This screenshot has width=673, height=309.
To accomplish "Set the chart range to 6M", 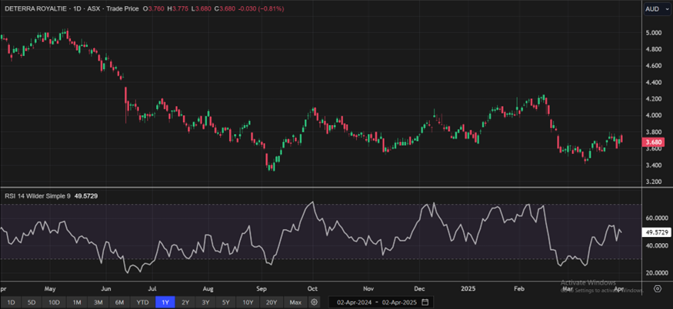I will (x=120, y=302).
